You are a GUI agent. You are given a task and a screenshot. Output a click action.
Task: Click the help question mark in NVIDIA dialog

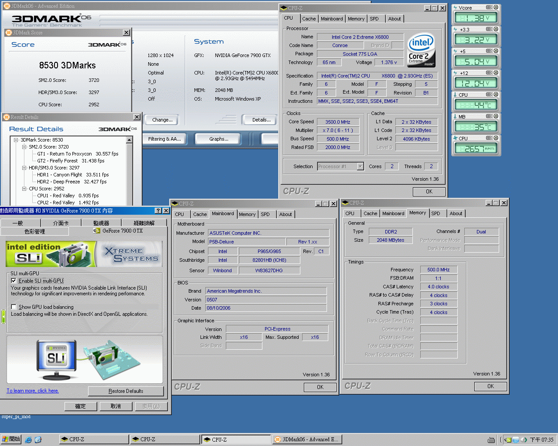coord(158,211)
